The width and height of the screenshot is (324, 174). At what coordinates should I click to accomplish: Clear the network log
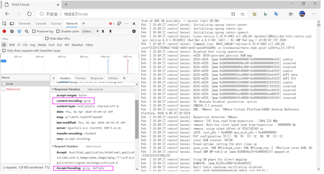12,32
